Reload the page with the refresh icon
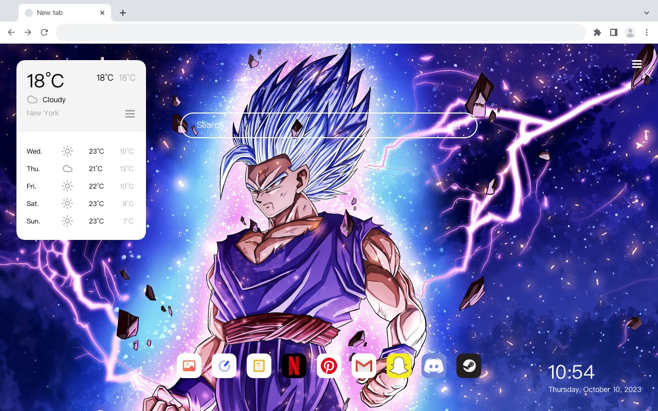Image resolution: width=658 pixels, height=411 pixels. click(44, 32)
